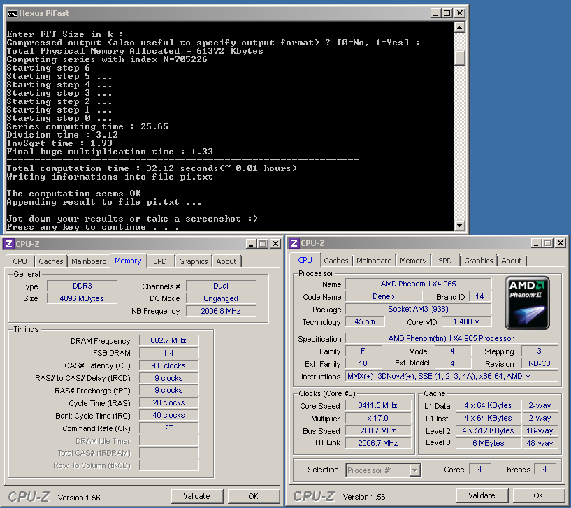
Task: Open Caches tab in right CPU-Z window
Action: click(x=335, y=261)
